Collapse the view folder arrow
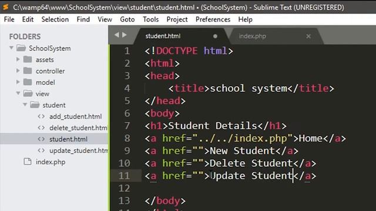The image size is (376, 211). coord(18,93)
